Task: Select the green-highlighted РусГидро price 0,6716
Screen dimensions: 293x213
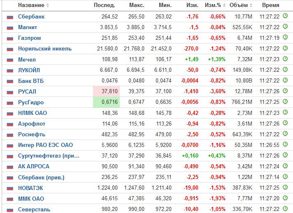Action: coord(109,102)
